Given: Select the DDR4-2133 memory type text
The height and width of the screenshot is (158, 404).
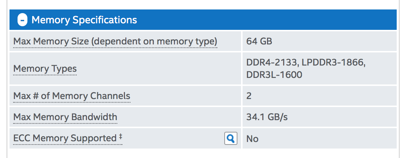Looking at the screenshot, I should coord(272,62).
